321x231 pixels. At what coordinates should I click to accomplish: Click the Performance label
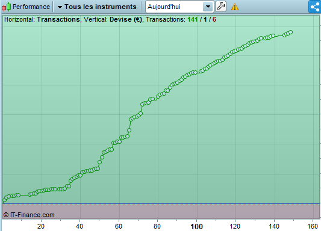tap(31, 7)
